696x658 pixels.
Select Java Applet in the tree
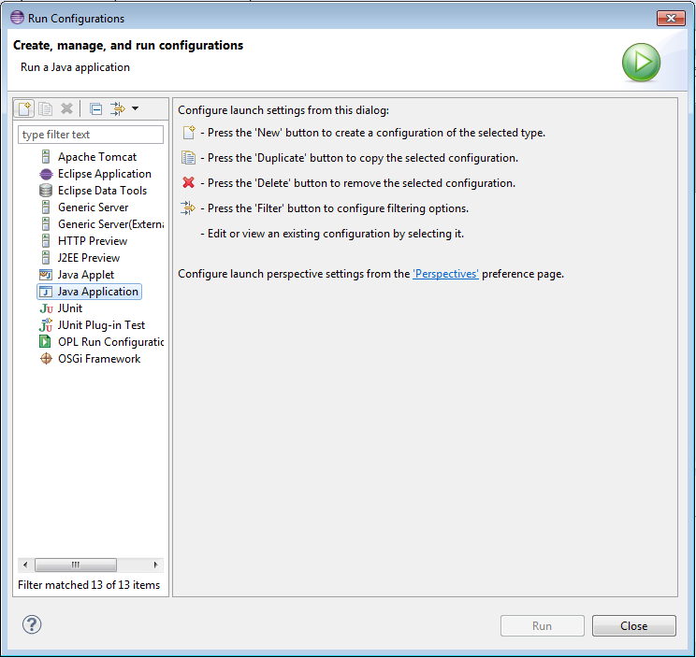coord(85,275)
